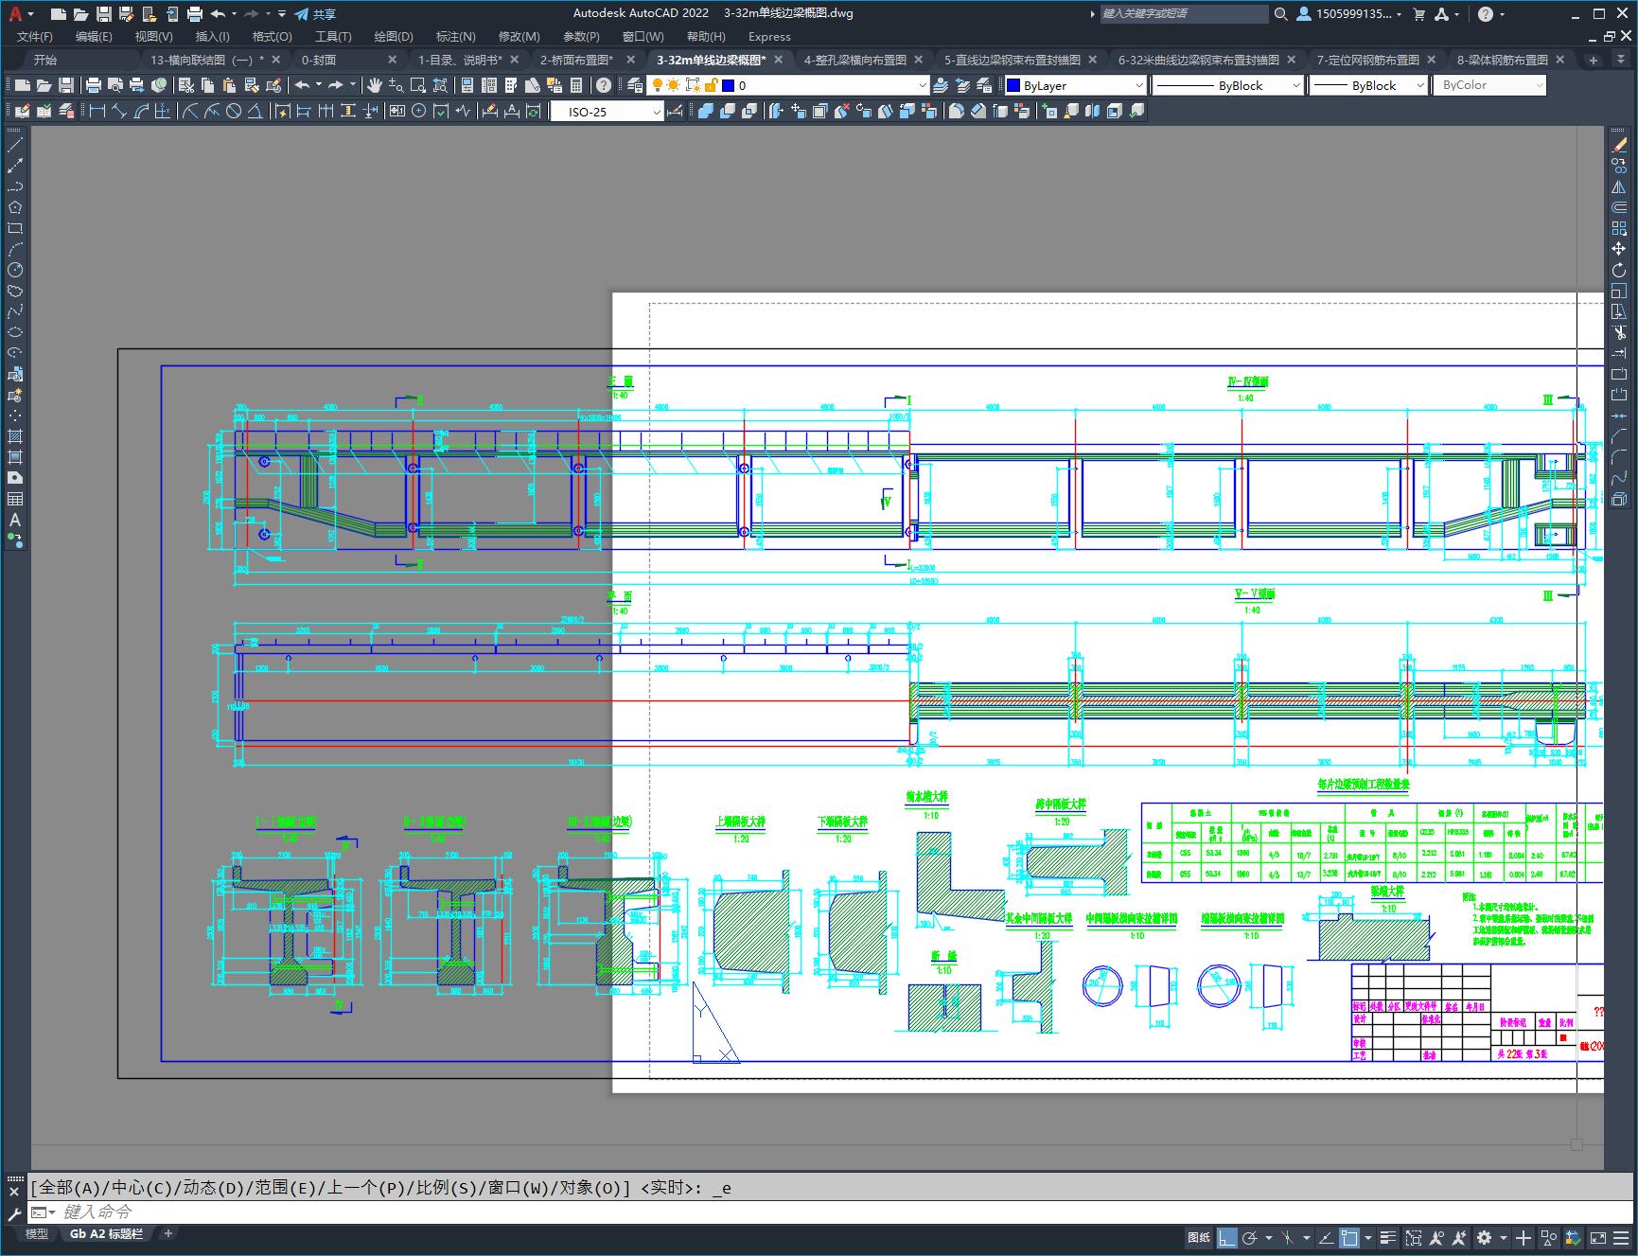Open the ByLayer color dropdown
This screenshot has height=1256, width=1638.
(x=1075, y=85)
